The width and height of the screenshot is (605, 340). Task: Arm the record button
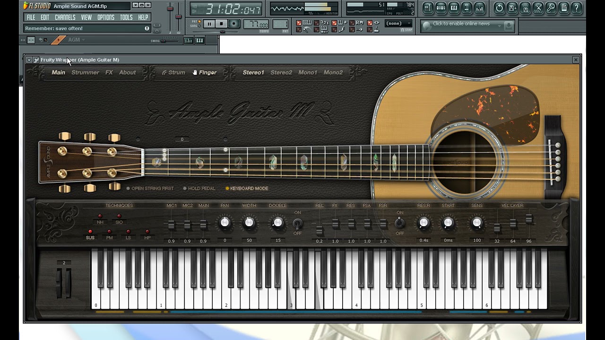click(x=234, y=24)
